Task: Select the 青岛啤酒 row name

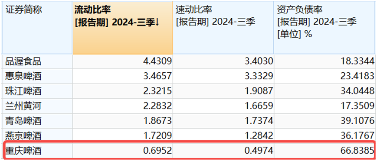Action: (x=23, y=121)
